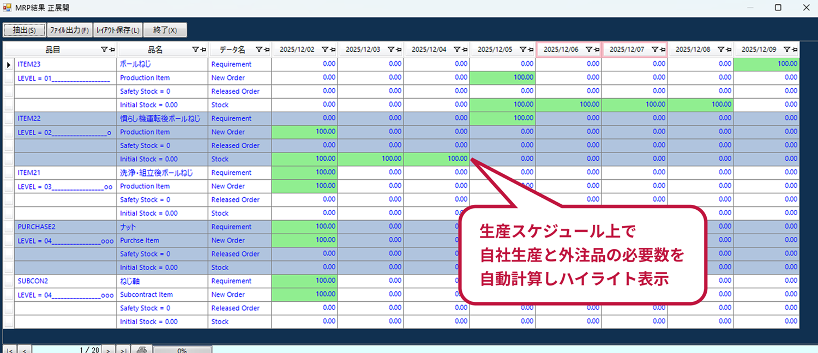Click the pin icon in 品名 column header

(x=203, y=50)
